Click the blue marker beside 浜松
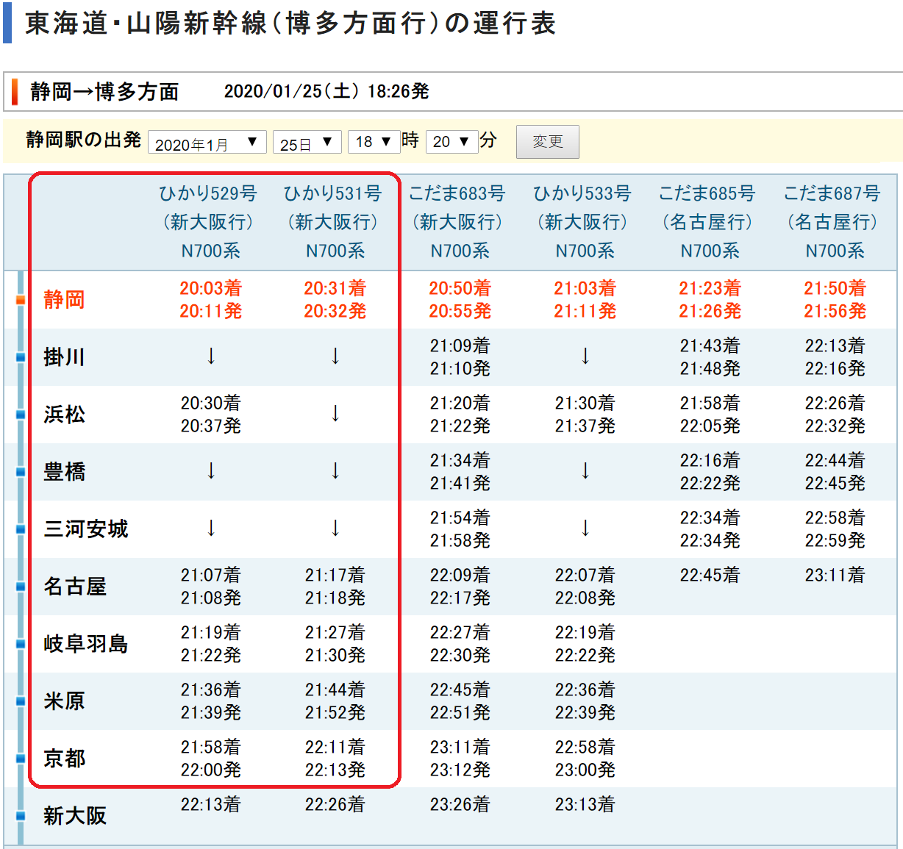The image size is (903, 849). tap(21, 415)
